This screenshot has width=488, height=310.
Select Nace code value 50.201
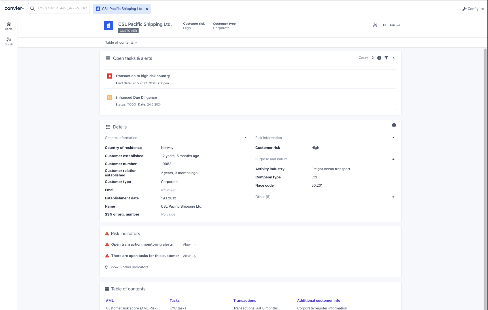coord(317,185)
